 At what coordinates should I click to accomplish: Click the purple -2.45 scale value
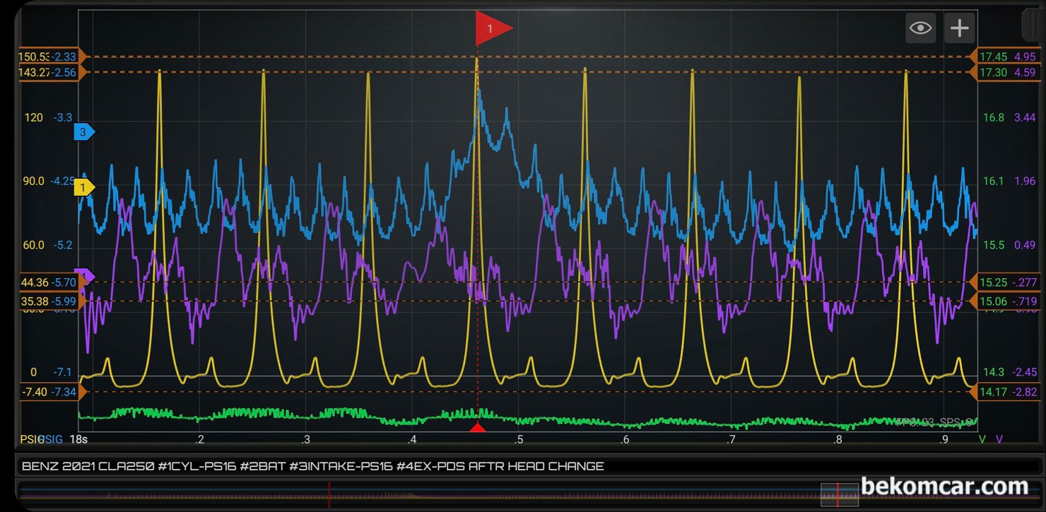(x=1025, y=372)
